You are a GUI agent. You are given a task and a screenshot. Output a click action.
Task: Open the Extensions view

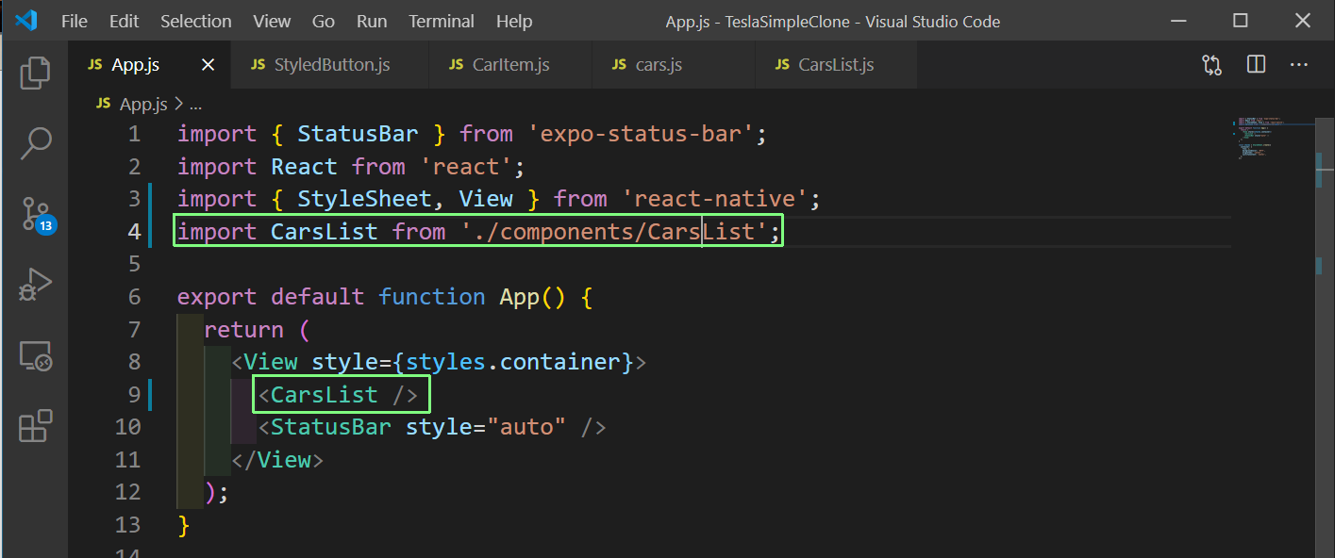point(35,426)
